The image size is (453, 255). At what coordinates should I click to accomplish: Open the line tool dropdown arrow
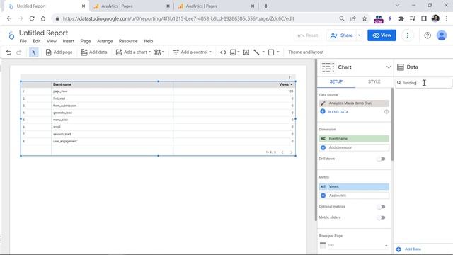tap(263, 52)
